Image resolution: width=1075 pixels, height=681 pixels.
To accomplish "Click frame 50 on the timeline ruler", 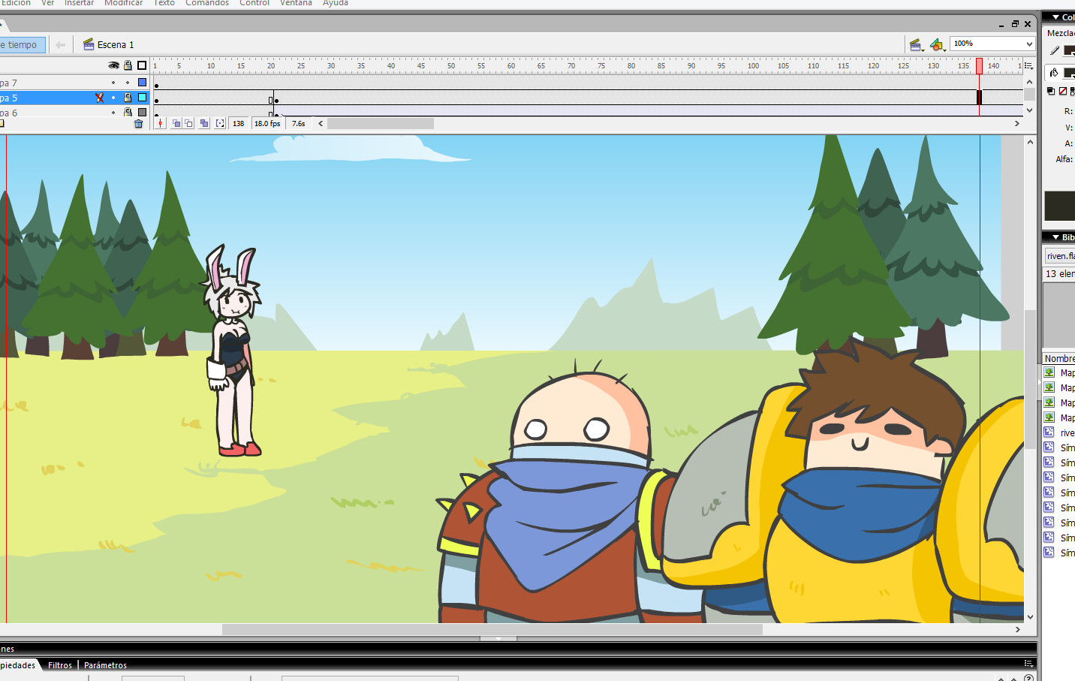I will 451,66.
